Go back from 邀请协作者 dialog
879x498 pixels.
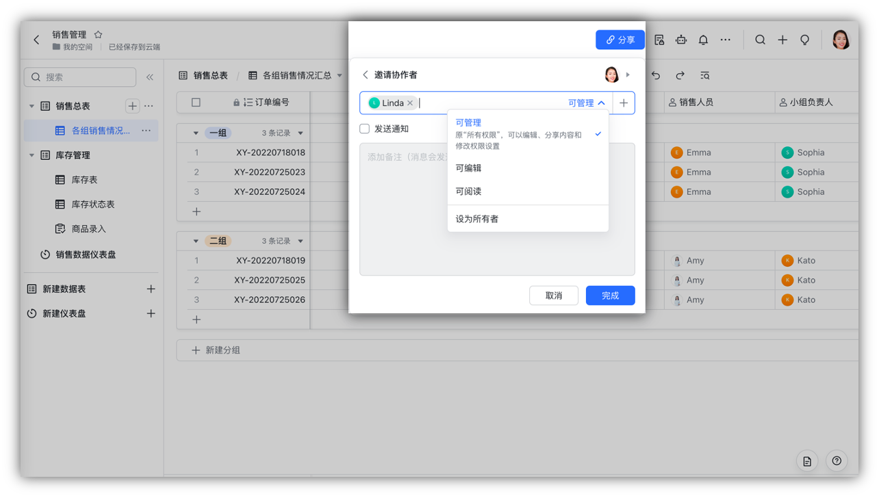(365, 75)
